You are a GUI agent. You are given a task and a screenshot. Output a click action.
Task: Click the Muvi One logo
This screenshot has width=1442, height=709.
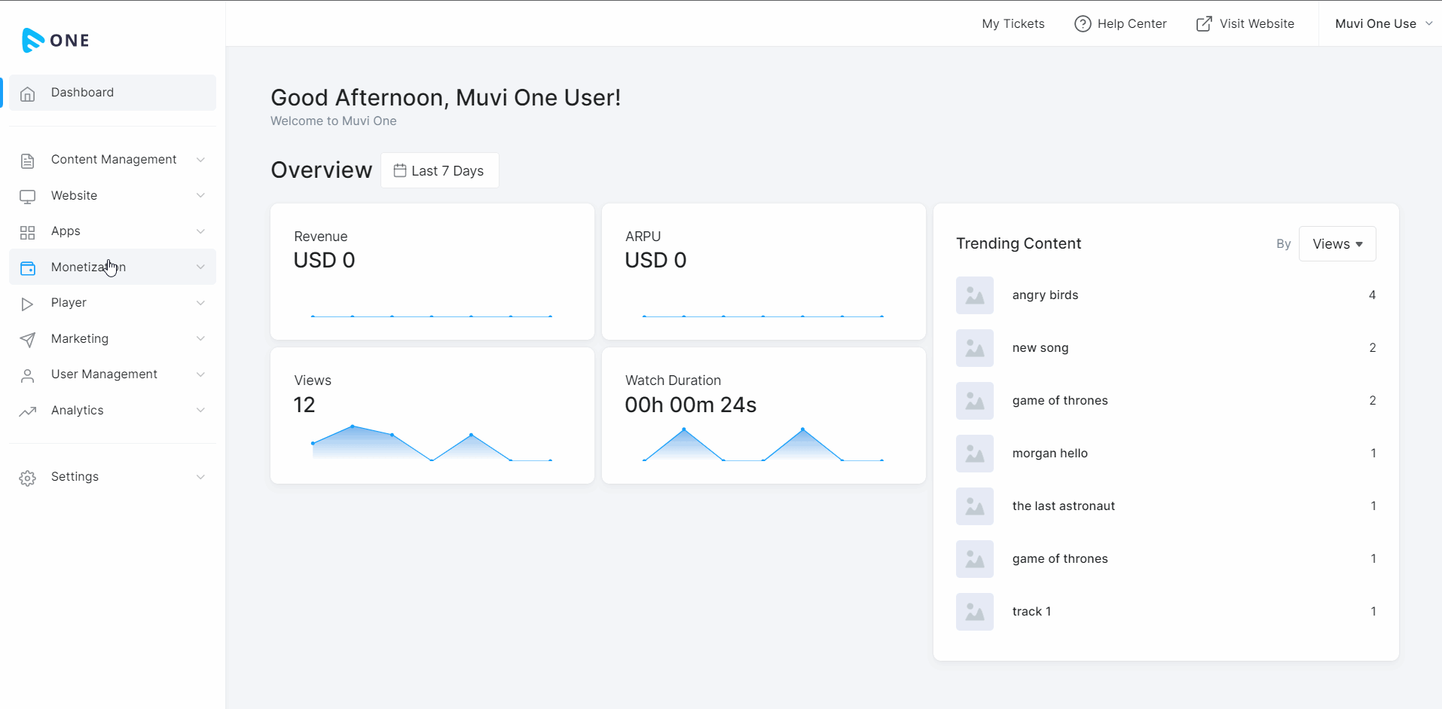point(56,40)
